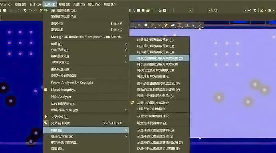
Task: Toggle 交叉选择模式 Shift+Ctrl+X
Action: point(86,123)
